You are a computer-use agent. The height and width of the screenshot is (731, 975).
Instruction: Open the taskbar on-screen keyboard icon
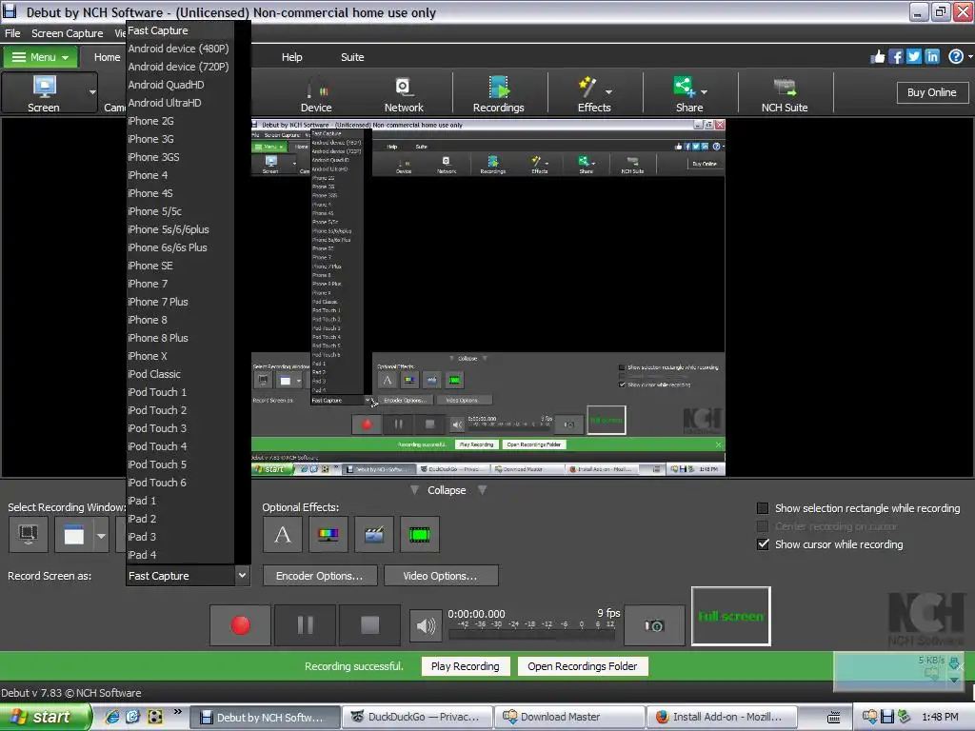[834, 717]
